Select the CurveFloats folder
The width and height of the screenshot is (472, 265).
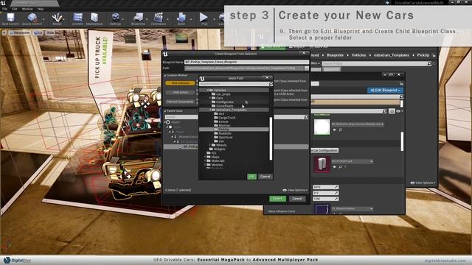pos(224,106)
